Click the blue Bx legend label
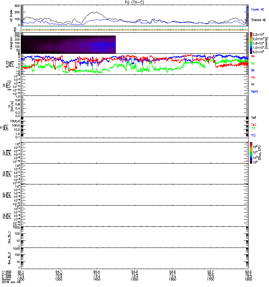 tap(253, 70)
